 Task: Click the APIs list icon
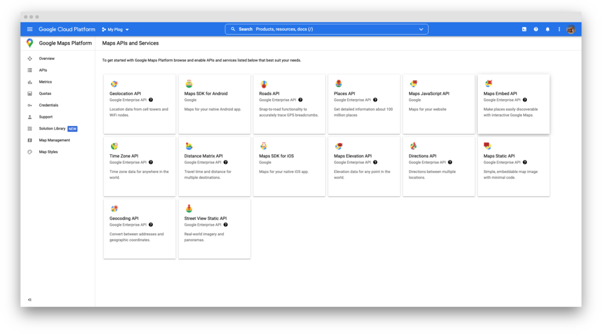coord(29,70)
